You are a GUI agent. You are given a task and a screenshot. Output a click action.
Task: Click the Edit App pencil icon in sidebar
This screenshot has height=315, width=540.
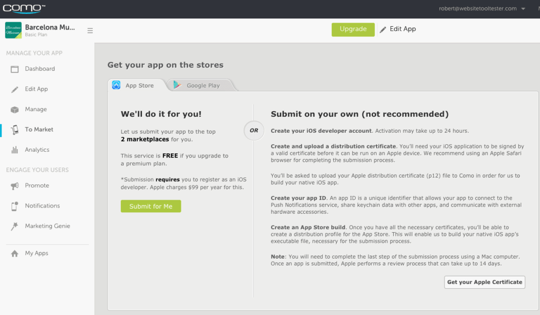pyautogui.click(x=14, y=90)
